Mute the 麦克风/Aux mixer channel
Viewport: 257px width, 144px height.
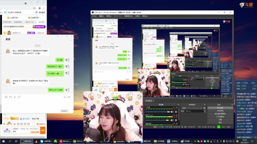pos(172,120)
